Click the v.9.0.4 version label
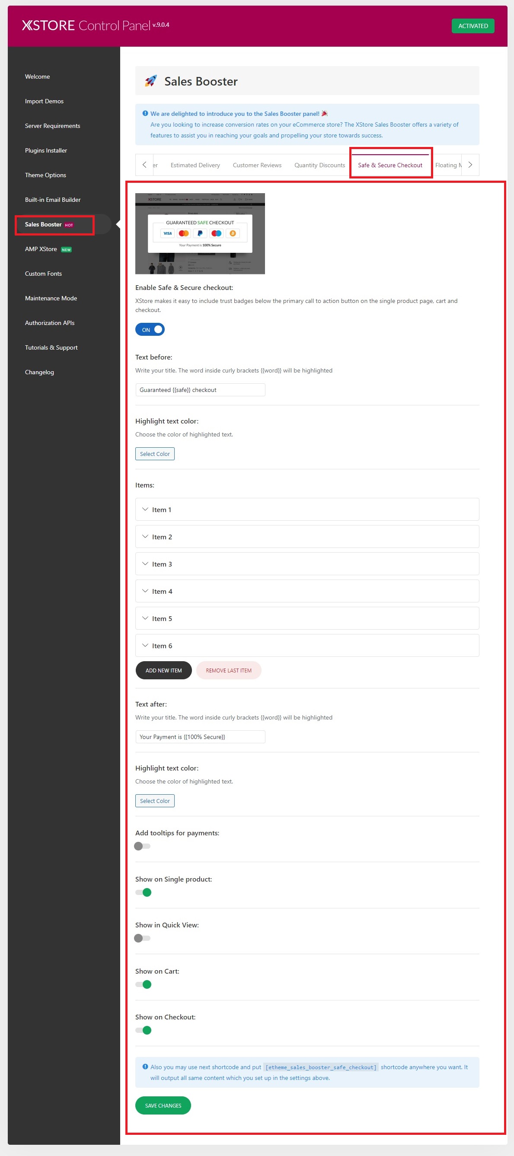Viewport: 514px width, 1156px height. [x=161, y=25]
